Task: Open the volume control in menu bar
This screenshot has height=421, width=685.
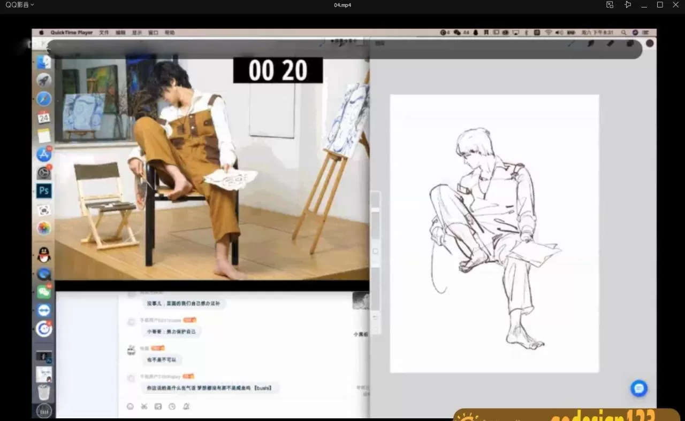Action: (x=559, y=33)
